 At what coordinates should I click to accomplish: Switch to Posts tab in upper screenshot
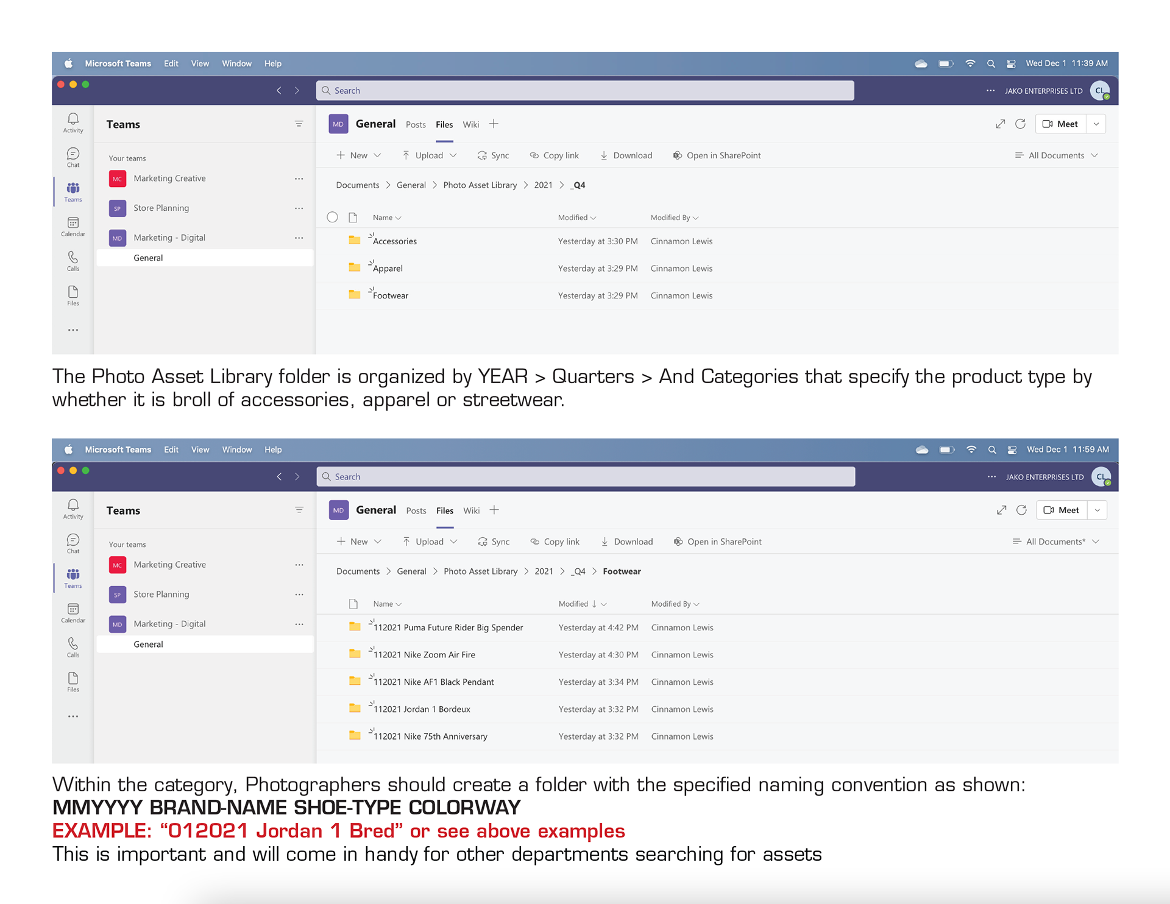coord(416,124)
